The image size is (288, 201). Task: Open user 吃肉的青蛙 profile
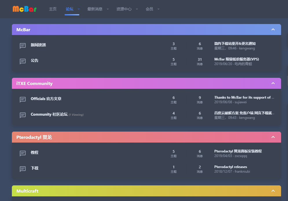pos(243,64)
